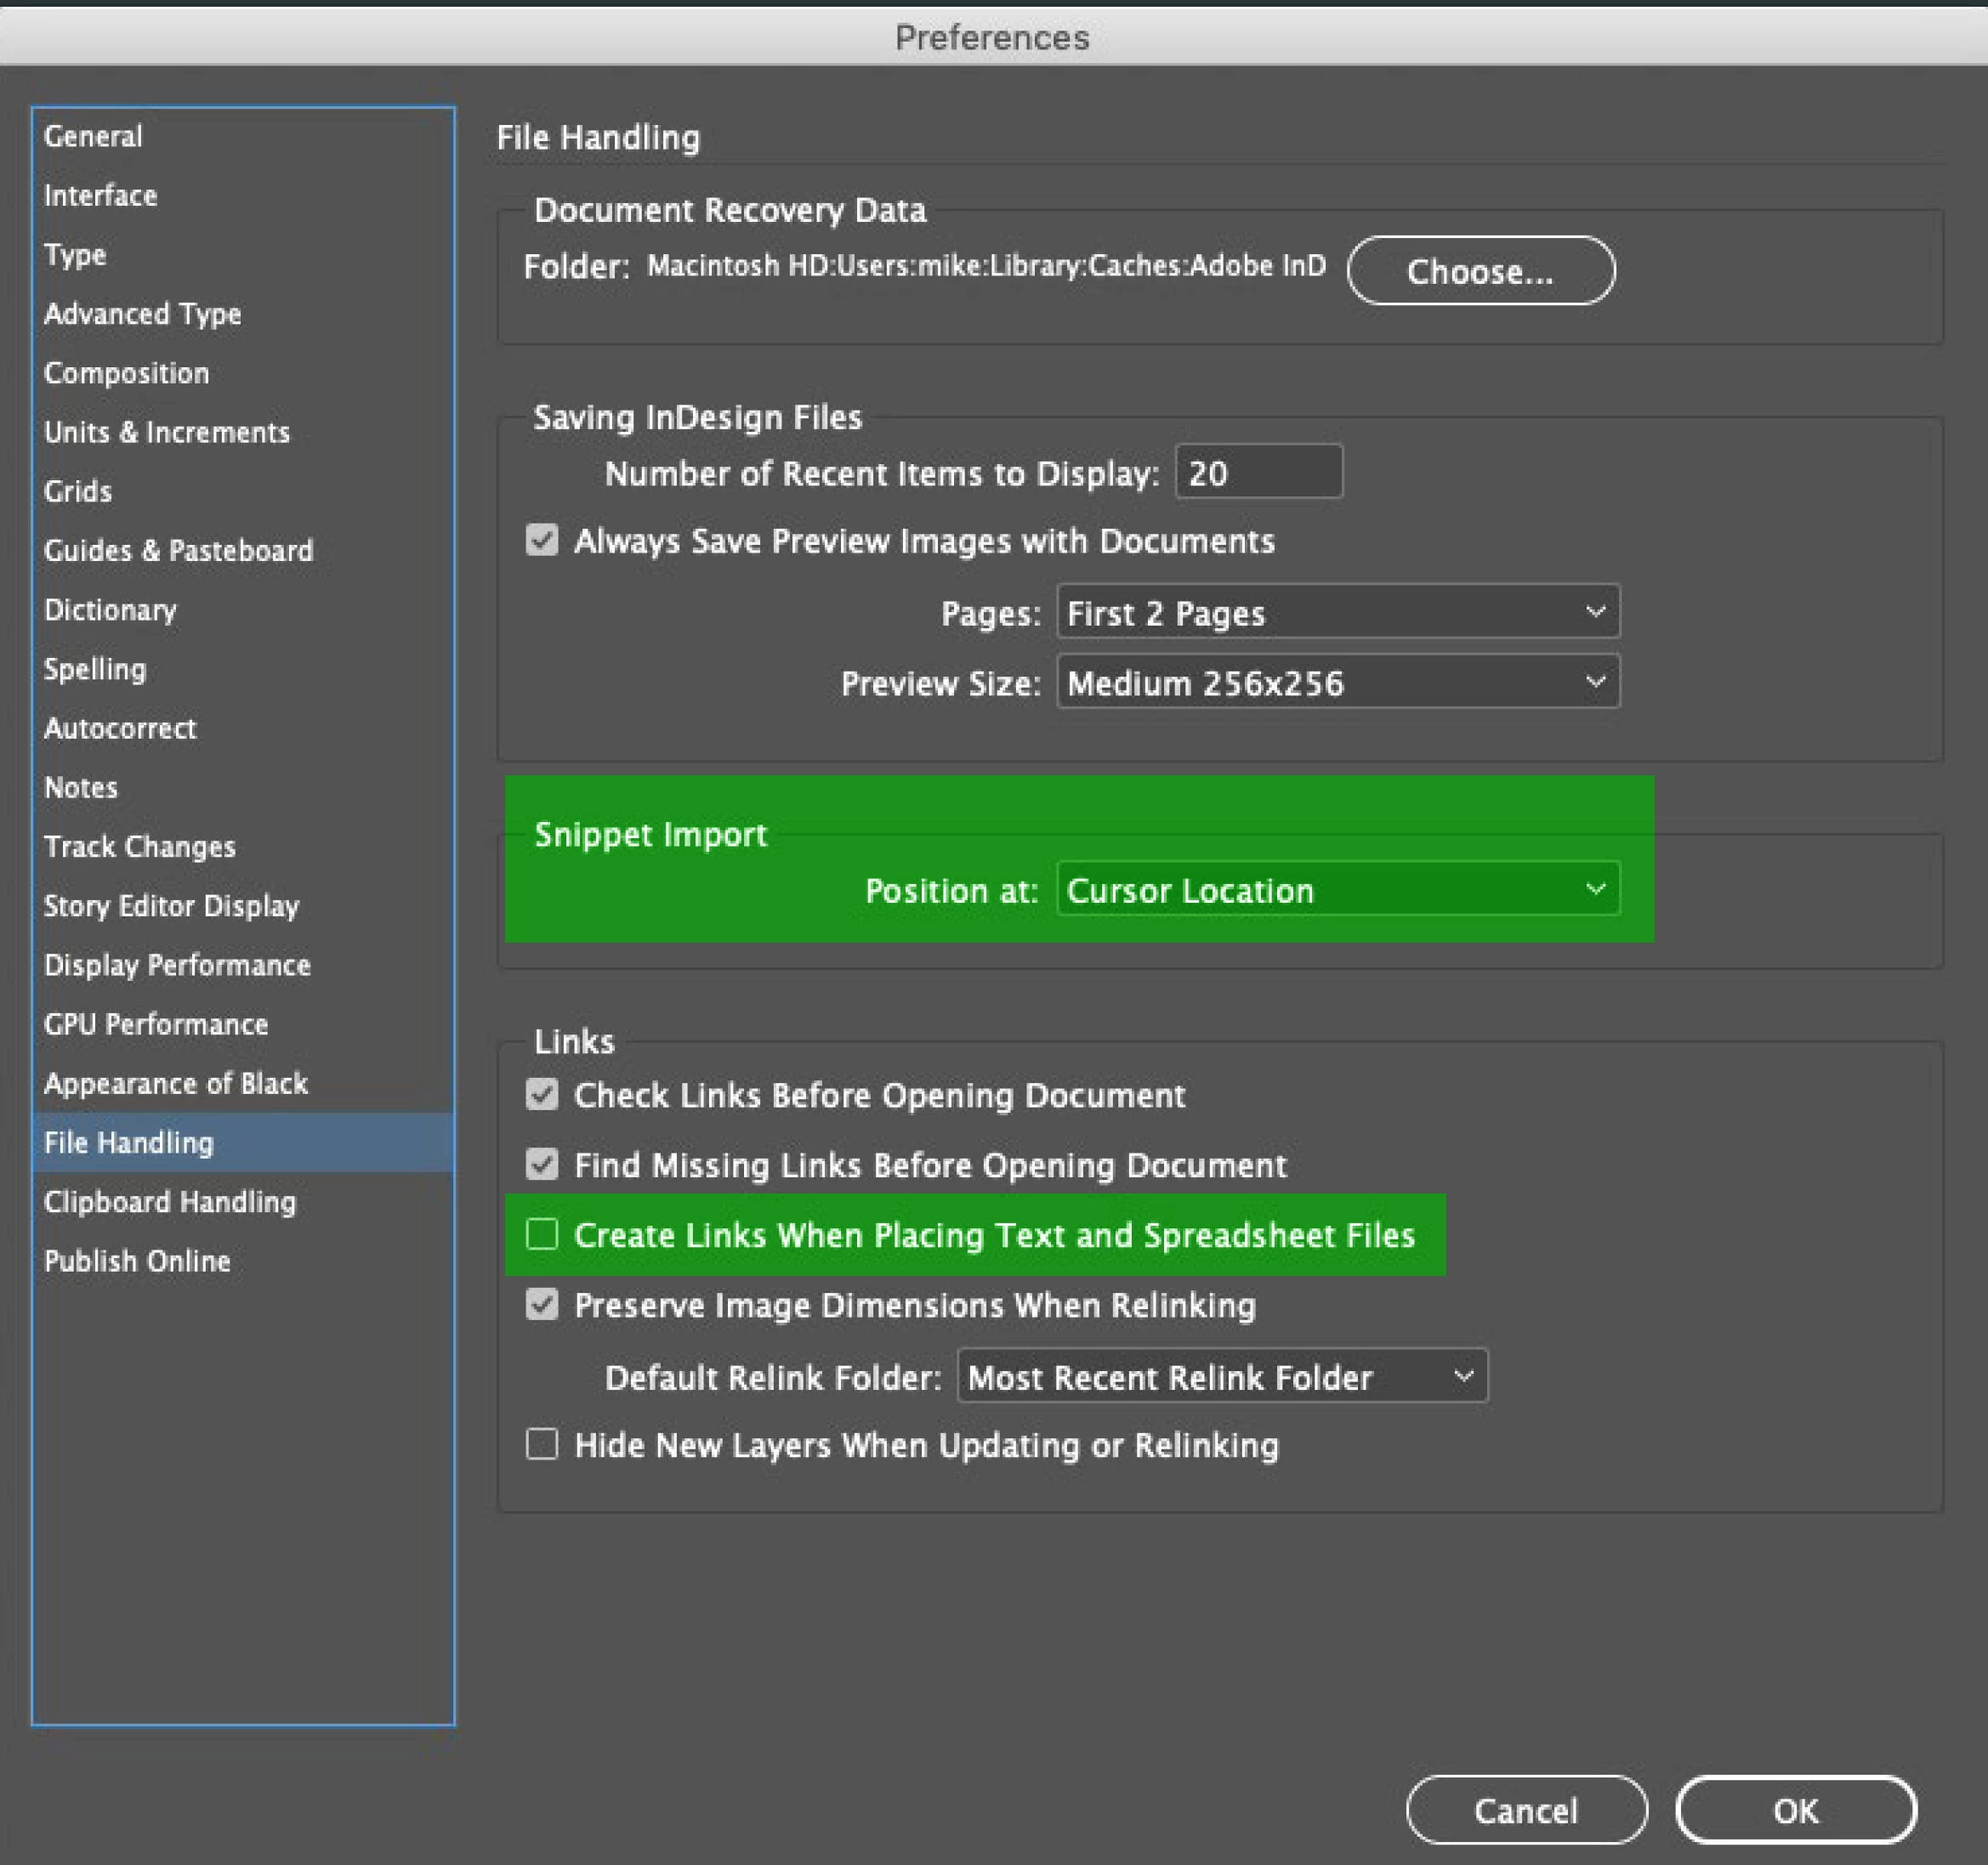Select Story Editor Display category

(171, 905)
